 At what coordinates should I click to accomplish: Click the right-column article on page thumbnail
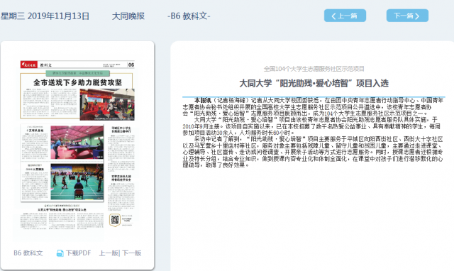(x=121, y=168)
